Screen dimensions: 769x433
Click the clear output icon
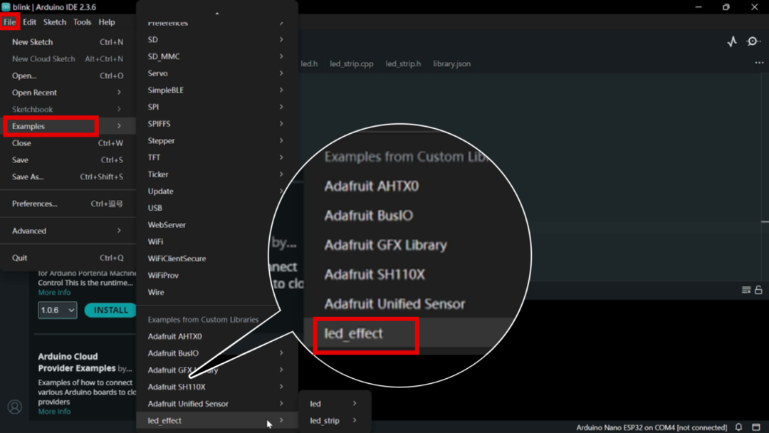746,290
